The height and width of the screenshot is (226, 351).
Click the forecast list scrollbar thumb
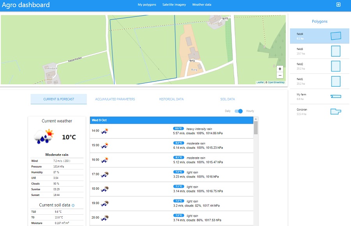[x=255, y=128]
